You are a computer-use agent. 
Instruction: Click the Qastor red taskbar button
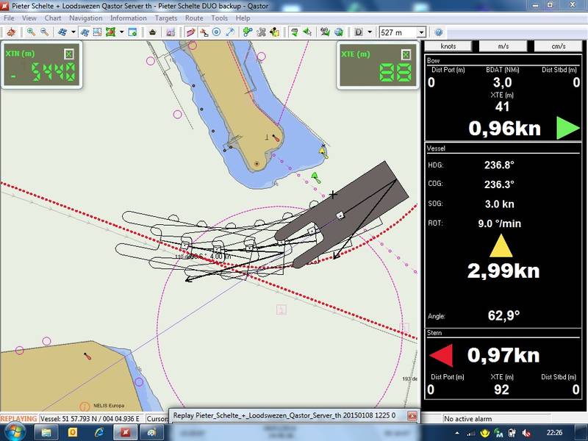pos(126,432)
